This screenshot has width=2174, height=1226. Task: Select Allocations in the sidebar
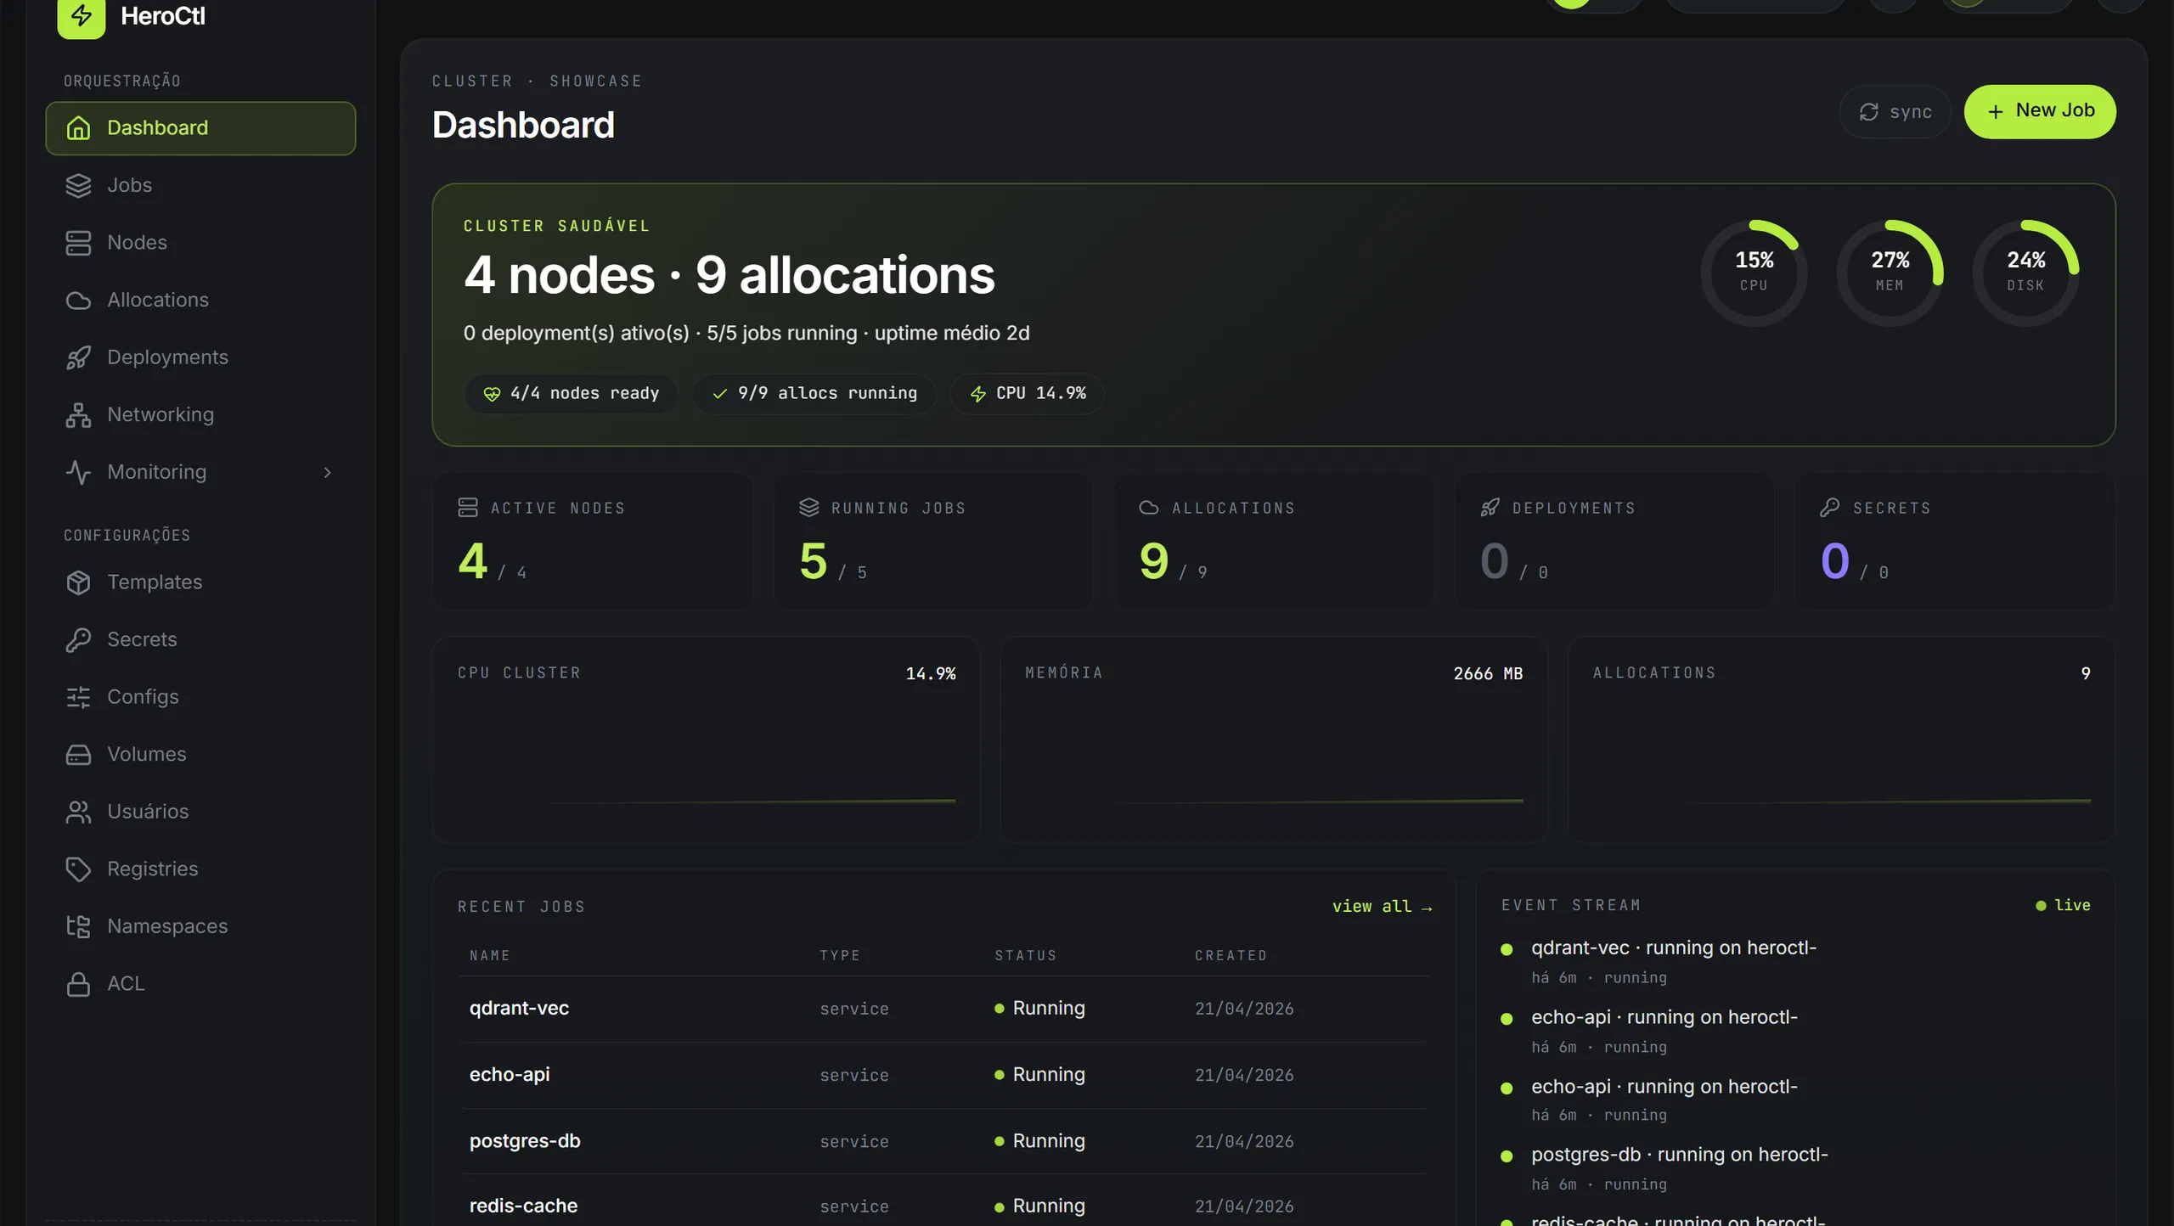point(200,301)
